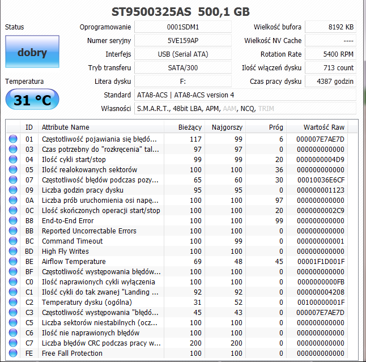366x362 pixels.
Task: Select 'Command Timeout' attribute name
Action: tap(72, 241)
